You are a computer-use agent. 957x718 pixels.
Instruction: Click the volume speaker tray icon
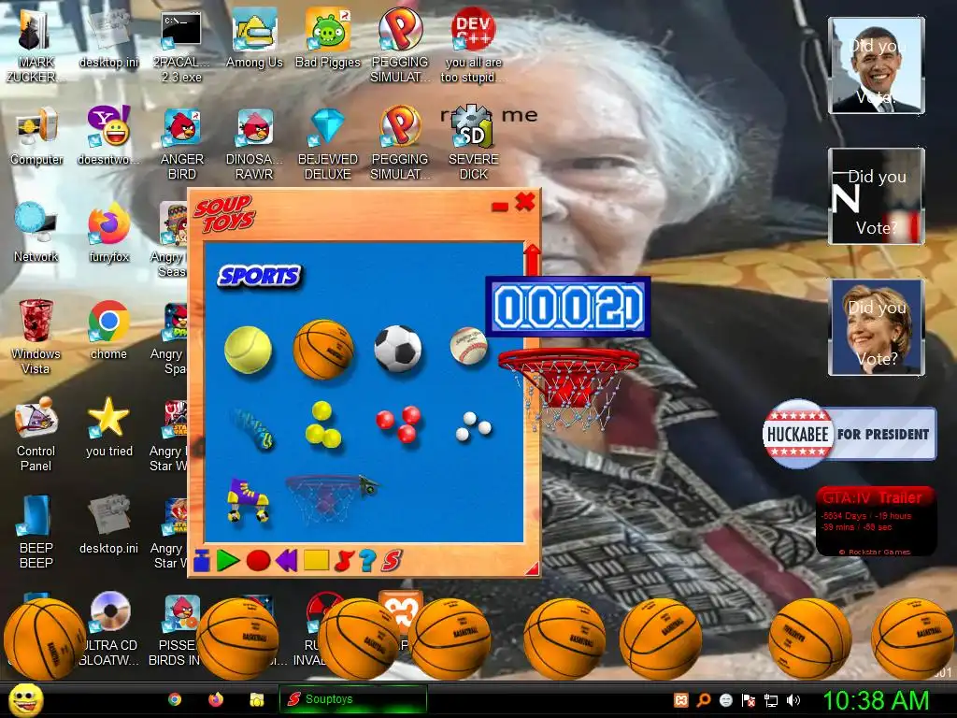tap(793, 700)
